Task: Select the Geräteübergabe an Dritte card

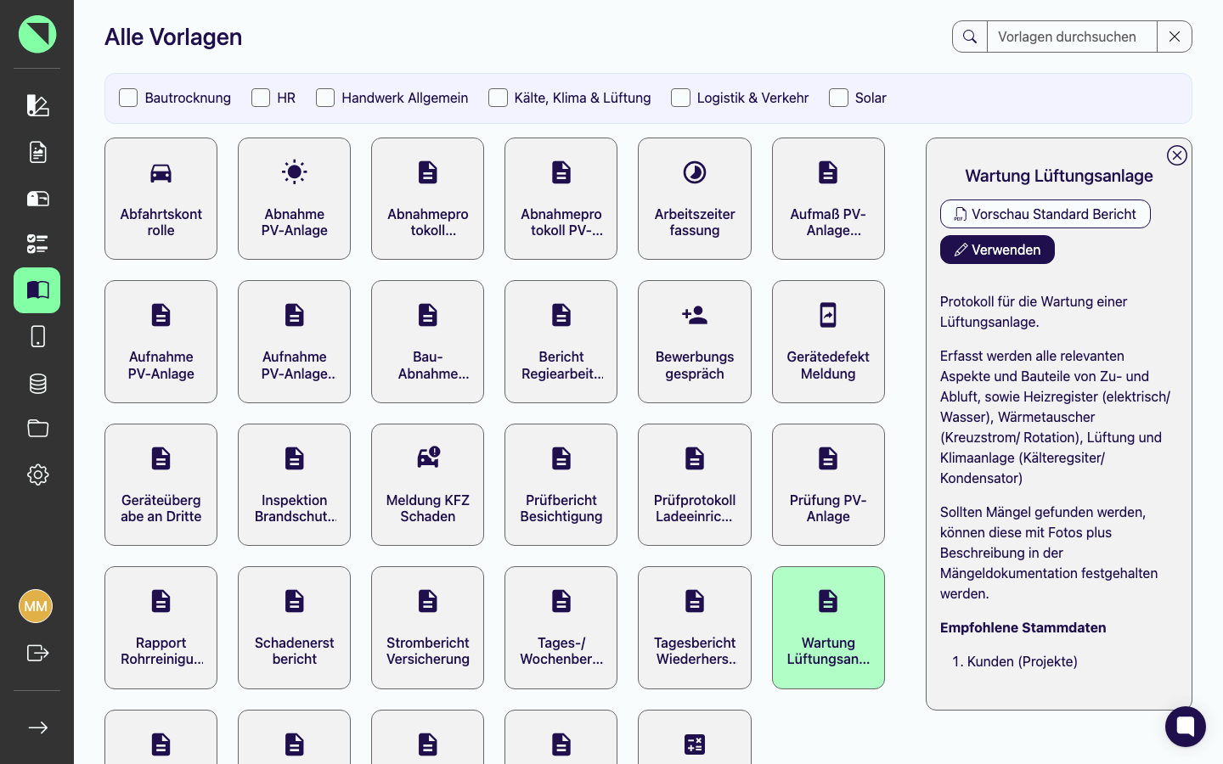Action: [x=161, y=485]
